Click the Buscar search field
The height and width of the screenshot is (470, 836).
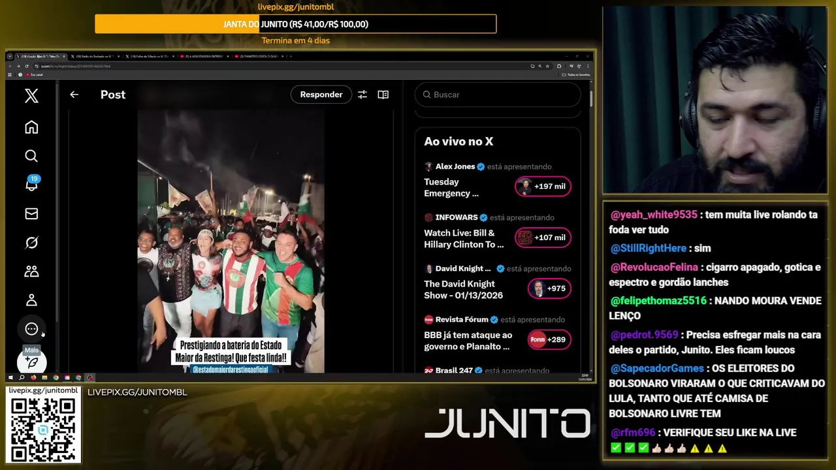498,95
